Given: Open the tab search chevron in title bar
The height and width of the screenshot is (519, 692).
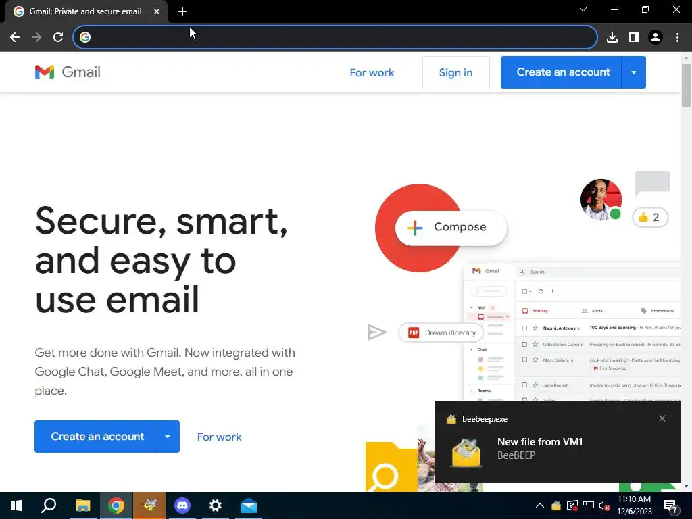Looking at the screenshot, I should pos(583,9).
